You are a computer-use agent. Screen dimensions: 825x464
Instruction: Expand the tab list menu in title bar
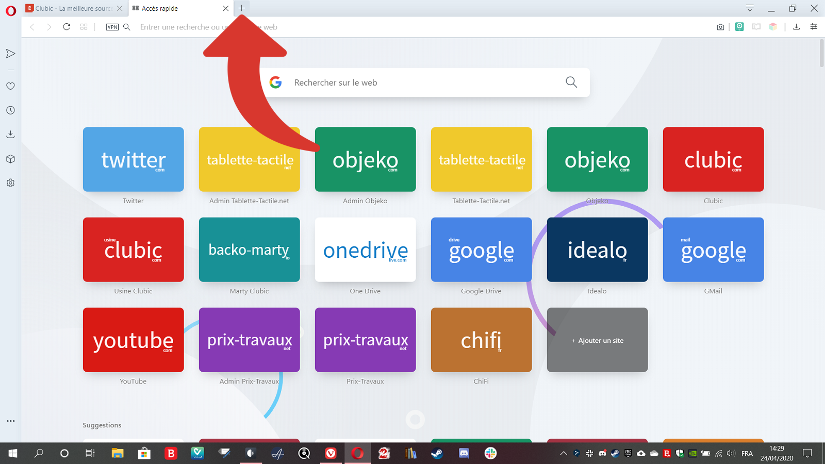click(750, 8)
